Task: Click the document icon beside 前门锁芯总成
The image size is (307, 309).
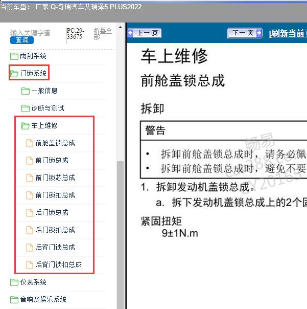Action: point(30,178)
